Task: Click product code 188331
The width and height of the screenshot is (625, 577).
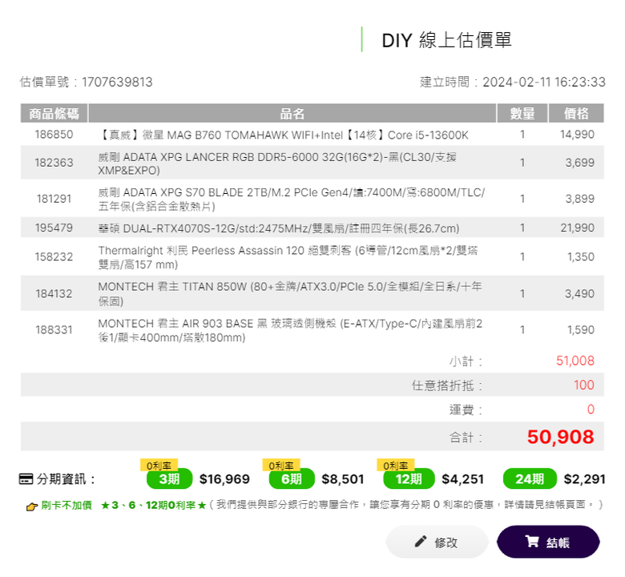Action: click(x=54, y=329)
